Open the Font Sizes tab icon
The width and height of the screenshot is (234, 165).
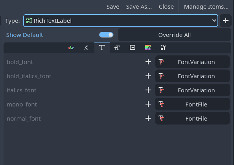pos(117,48)
